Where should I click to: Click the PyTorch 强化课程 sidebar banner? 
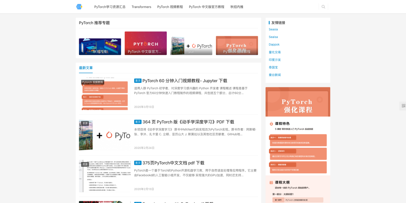pos(298,102)
